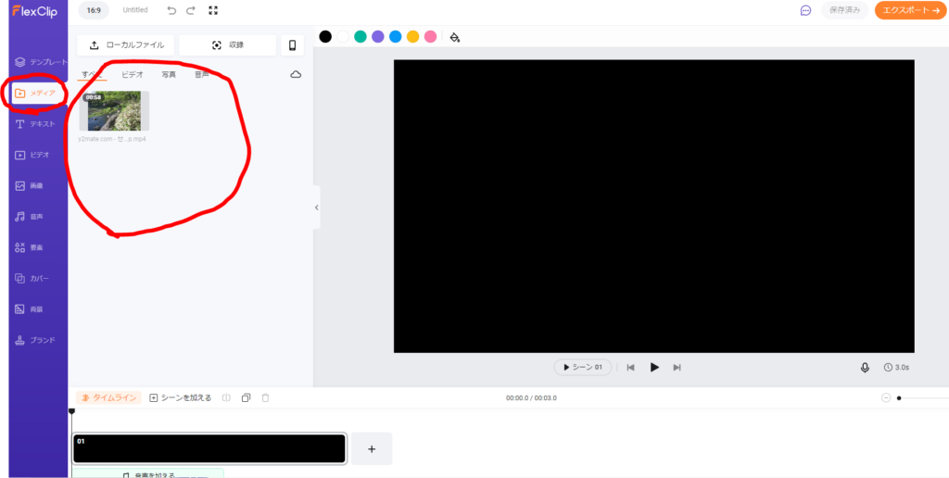Viewport: 949px width, 478px height.
Task: Switch to the ビデオ media tab
Action: 133,74
